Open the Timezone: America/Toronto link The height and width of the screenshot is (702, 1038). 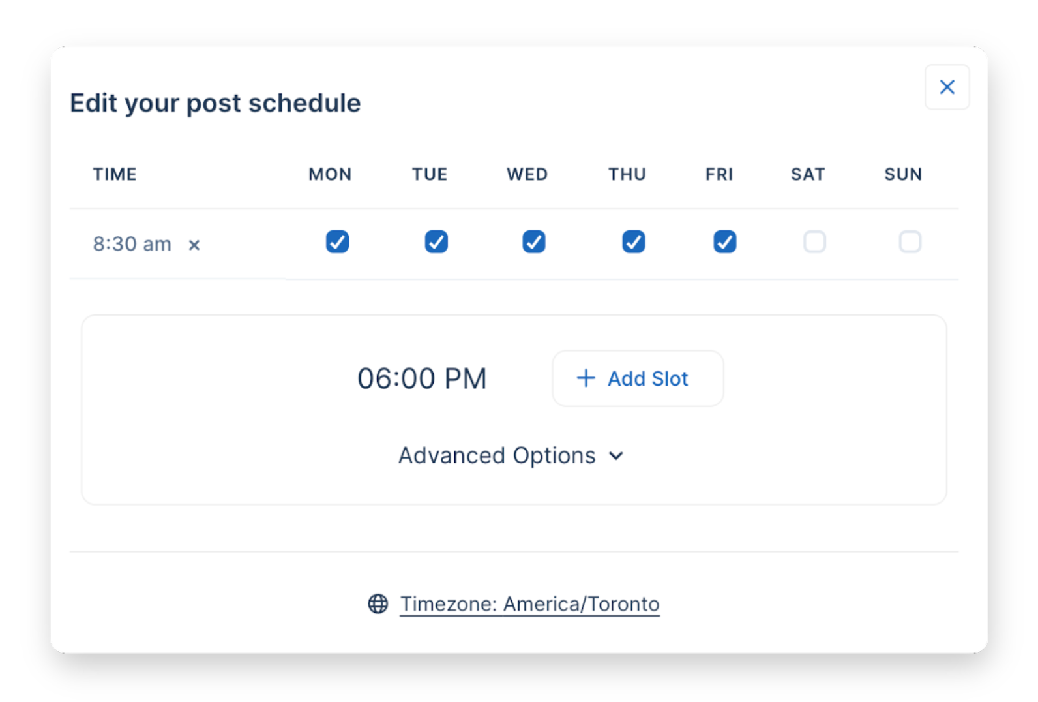529,604
